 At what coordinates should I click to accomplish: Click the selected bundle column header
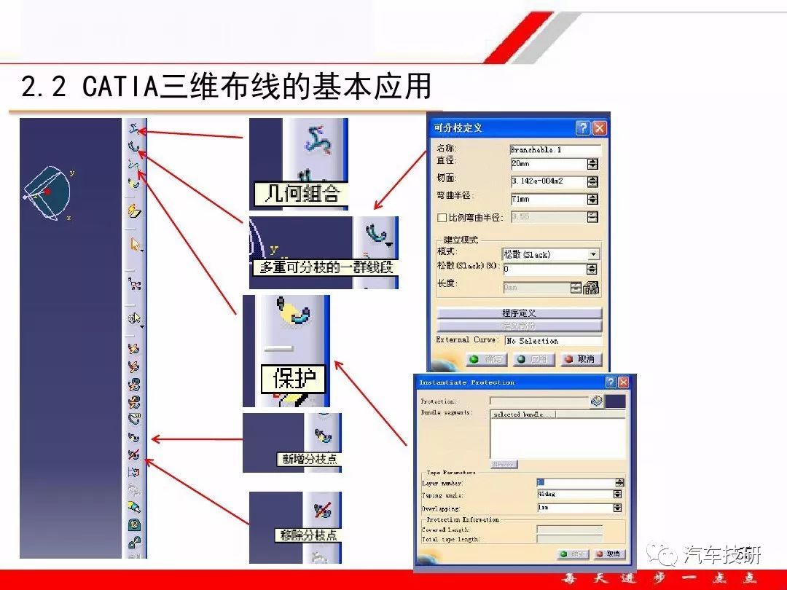pyautogui.click(x=522, y=414)
